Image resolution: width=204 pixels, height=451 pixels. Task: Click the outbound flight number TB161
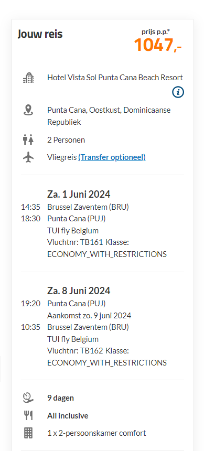point(94,242)
